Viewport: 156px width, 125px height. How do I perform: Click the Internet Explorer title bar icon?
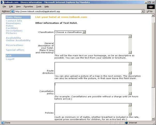pyautogui.click(x=2, y=2)
